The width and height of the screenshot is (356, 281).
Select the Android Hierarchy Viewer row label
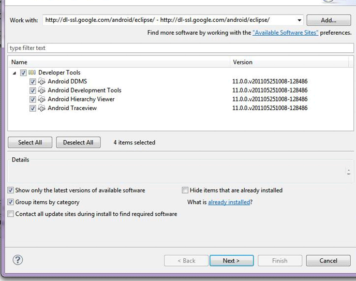pos(81,99)
